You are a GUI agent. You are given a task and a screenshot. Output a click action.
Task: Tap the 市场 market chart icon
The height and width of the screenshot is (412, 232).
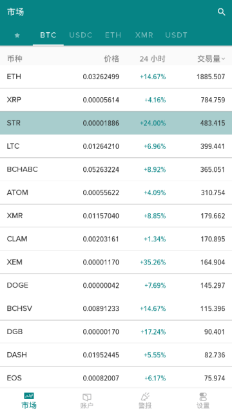(x=29, y=396)
